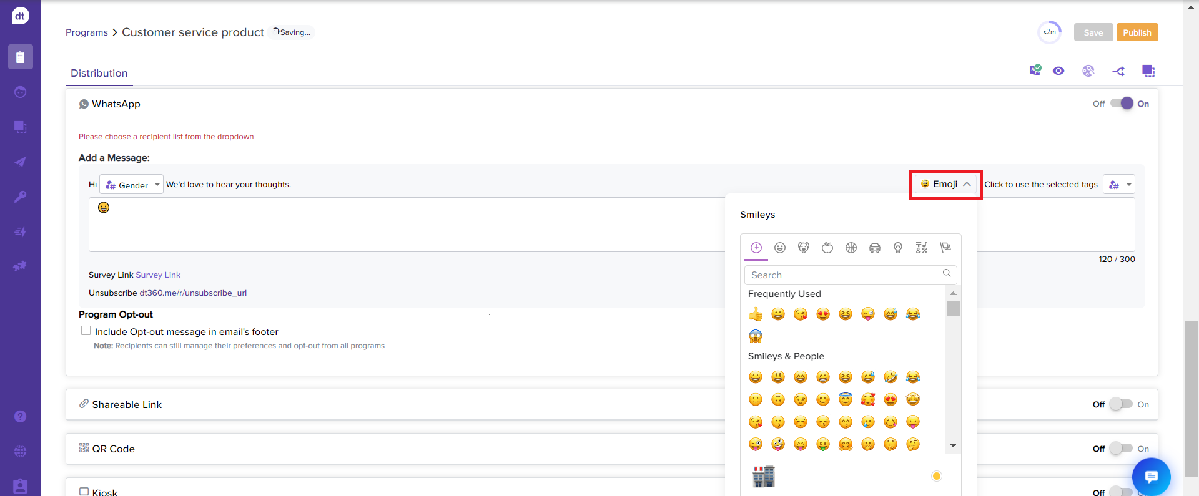Screen dimensions: 1199x496
Task: Open the paper plane sidebar icon
Action: tap(20, 162)
